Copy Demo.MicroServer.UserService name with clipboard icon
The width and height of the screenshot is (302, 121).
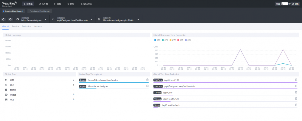147,80
